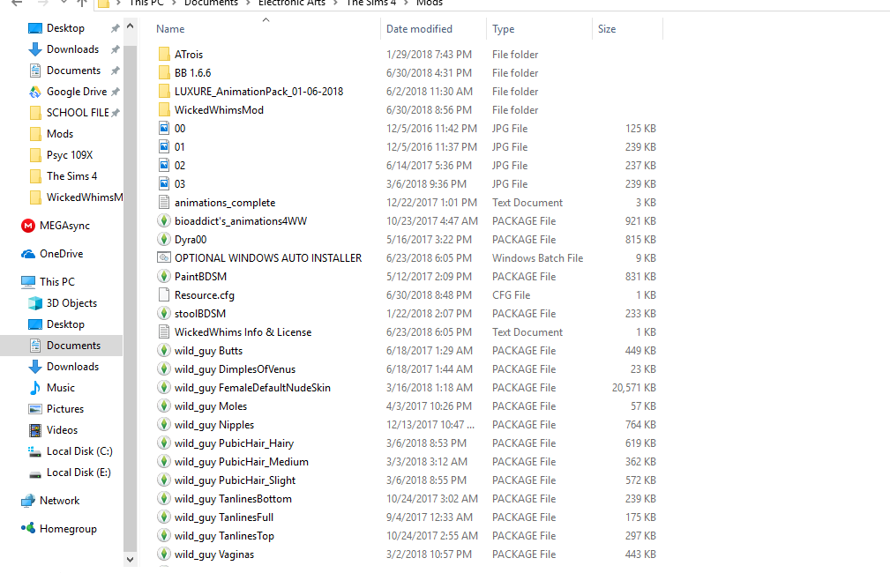Open OneDrive cloud icon in sidebar
890x573 pixels.
pyautogui.click(x=28, y=254)
